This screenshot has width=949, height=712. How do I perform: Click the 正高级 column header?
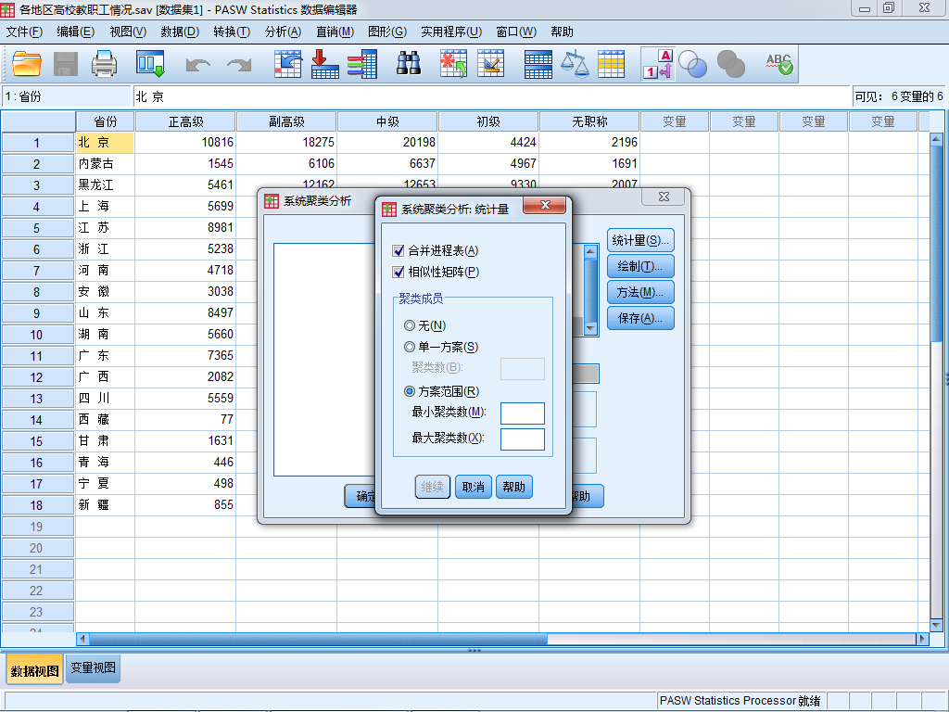click(x=185, y=121)
